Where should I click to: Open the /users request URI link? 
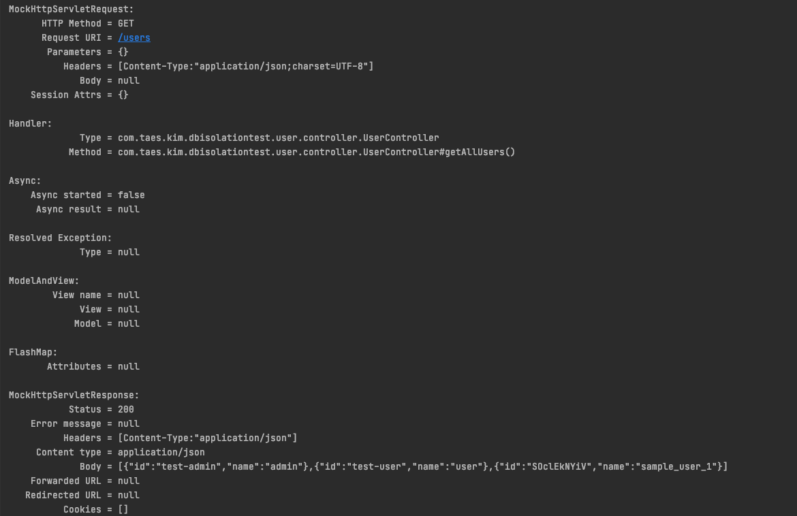tap(134, 37)
